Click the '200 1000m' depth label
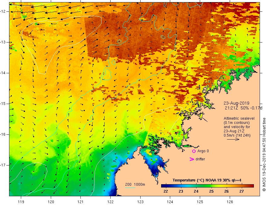This screenshot has width=266, height=205. (x=135, y=184)
